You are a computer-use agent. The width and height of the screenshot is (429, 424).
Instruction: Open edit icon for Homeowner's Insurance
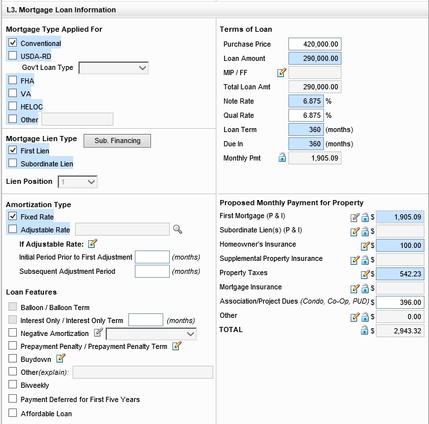(365, 246)
